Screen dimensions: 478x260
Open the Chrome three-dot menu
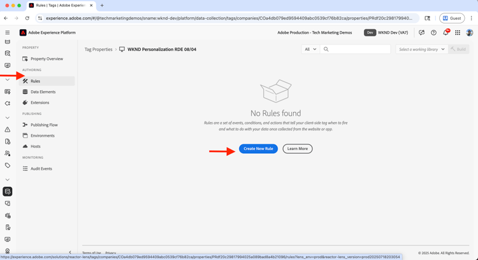(472, 18)
